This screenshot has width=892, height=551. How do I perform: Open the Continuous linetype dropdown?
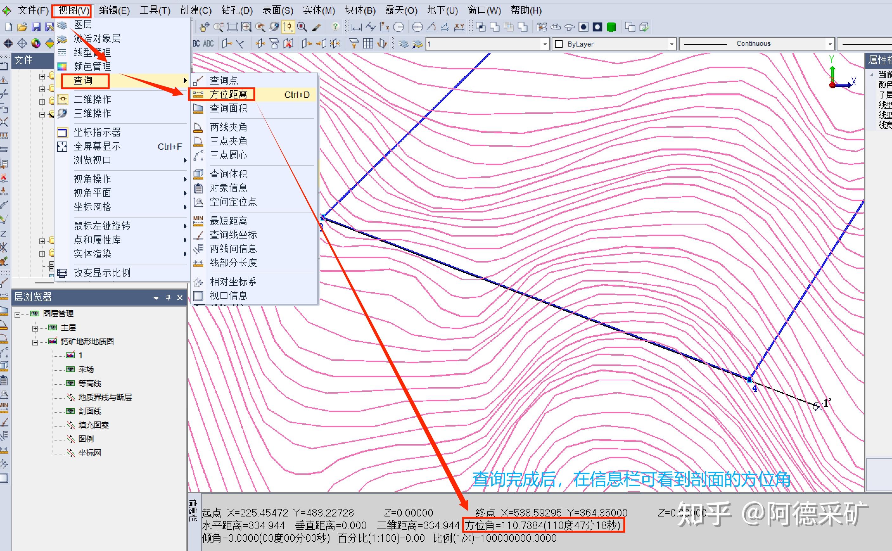(x=830, y=44)
